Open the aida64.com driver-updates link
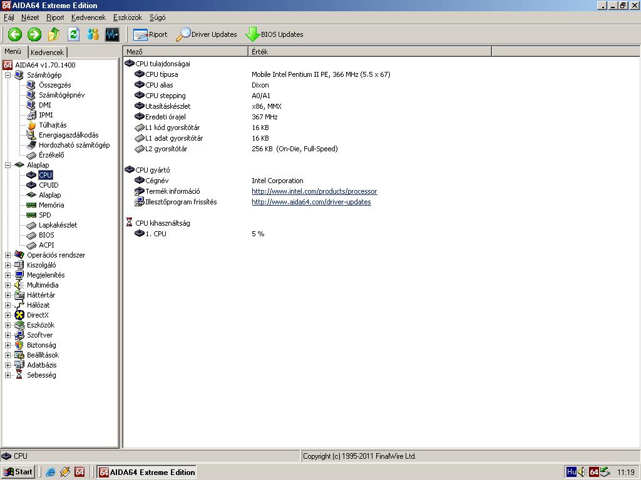This screenshot has width=641, height=480. (x=311, y=202)
